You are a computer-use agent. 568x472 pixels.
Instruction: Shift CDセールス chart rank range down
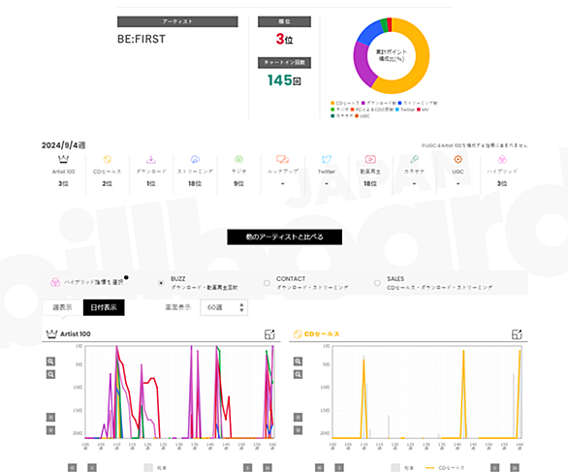pos(298,430)
